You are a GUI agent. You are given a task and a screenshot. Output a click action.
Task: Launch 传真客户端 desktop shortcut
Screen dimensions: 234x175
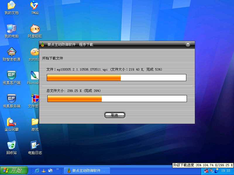[11, 76]
